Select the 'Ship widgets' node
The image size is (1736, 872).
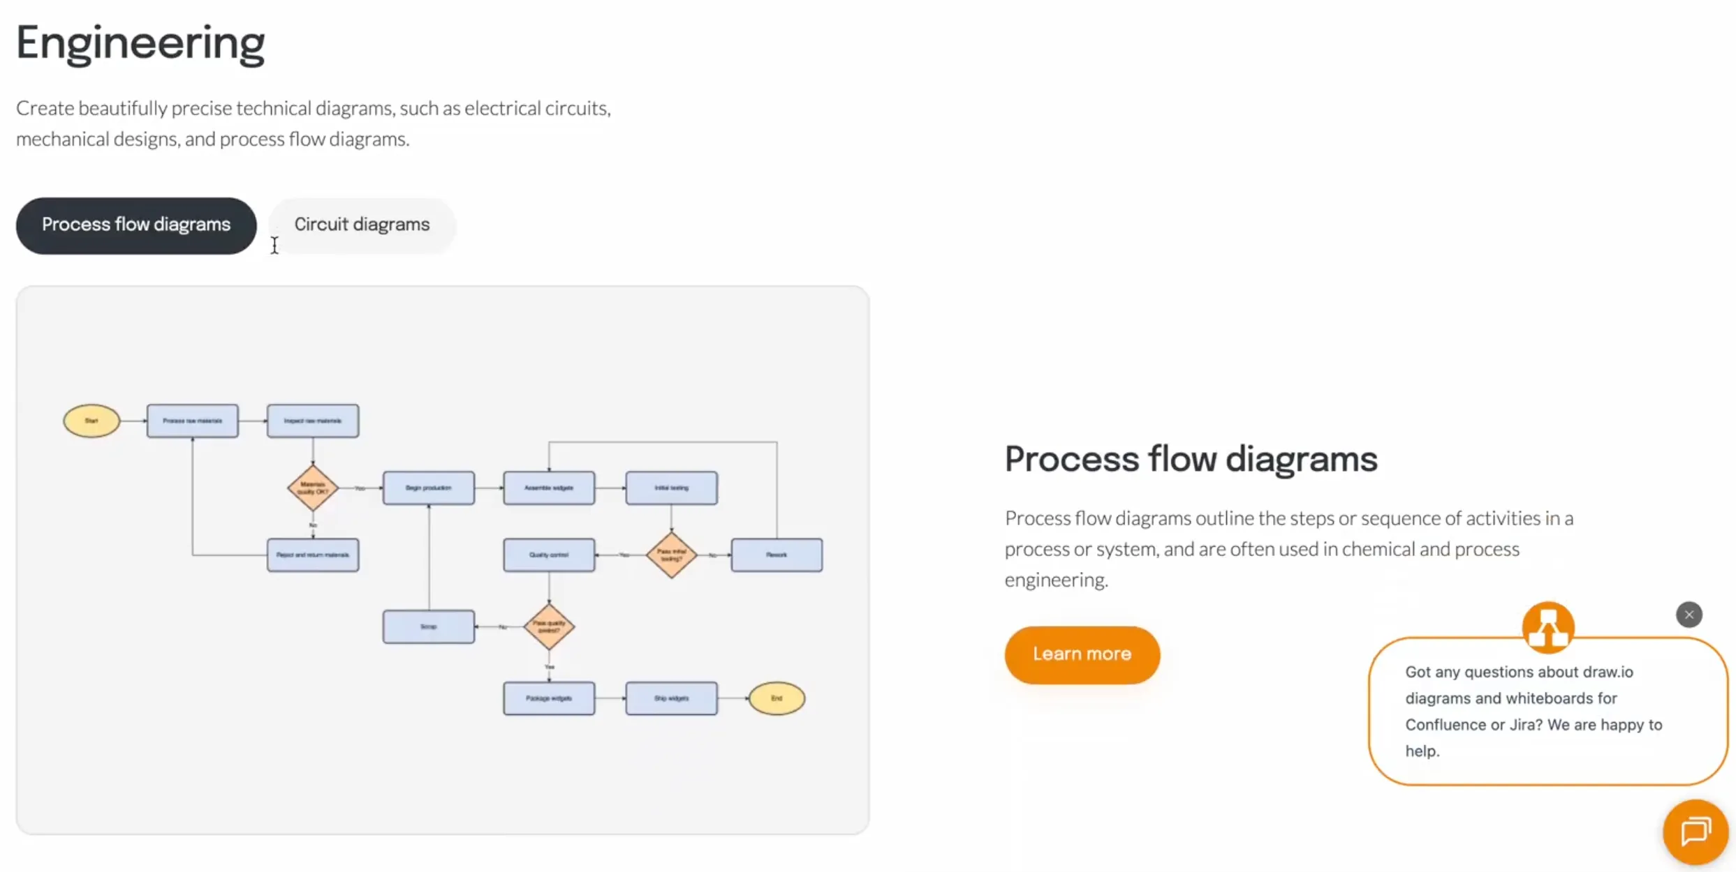tap(670, 698)
